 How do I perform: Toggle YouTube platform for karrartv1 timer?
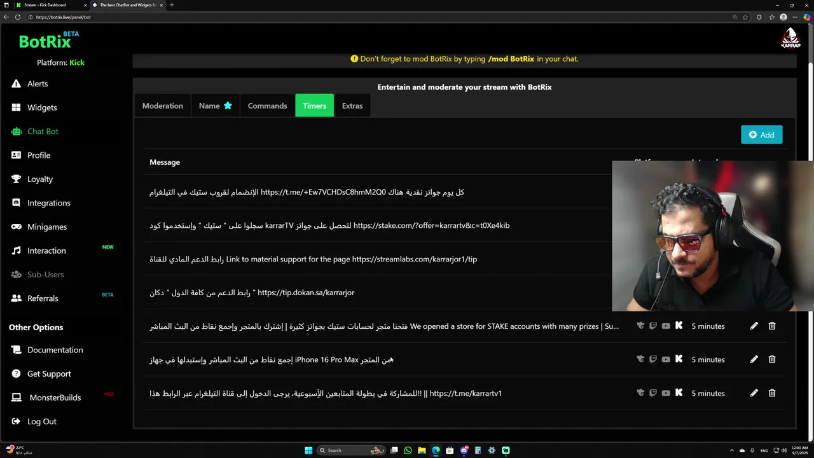click(666, 393)
